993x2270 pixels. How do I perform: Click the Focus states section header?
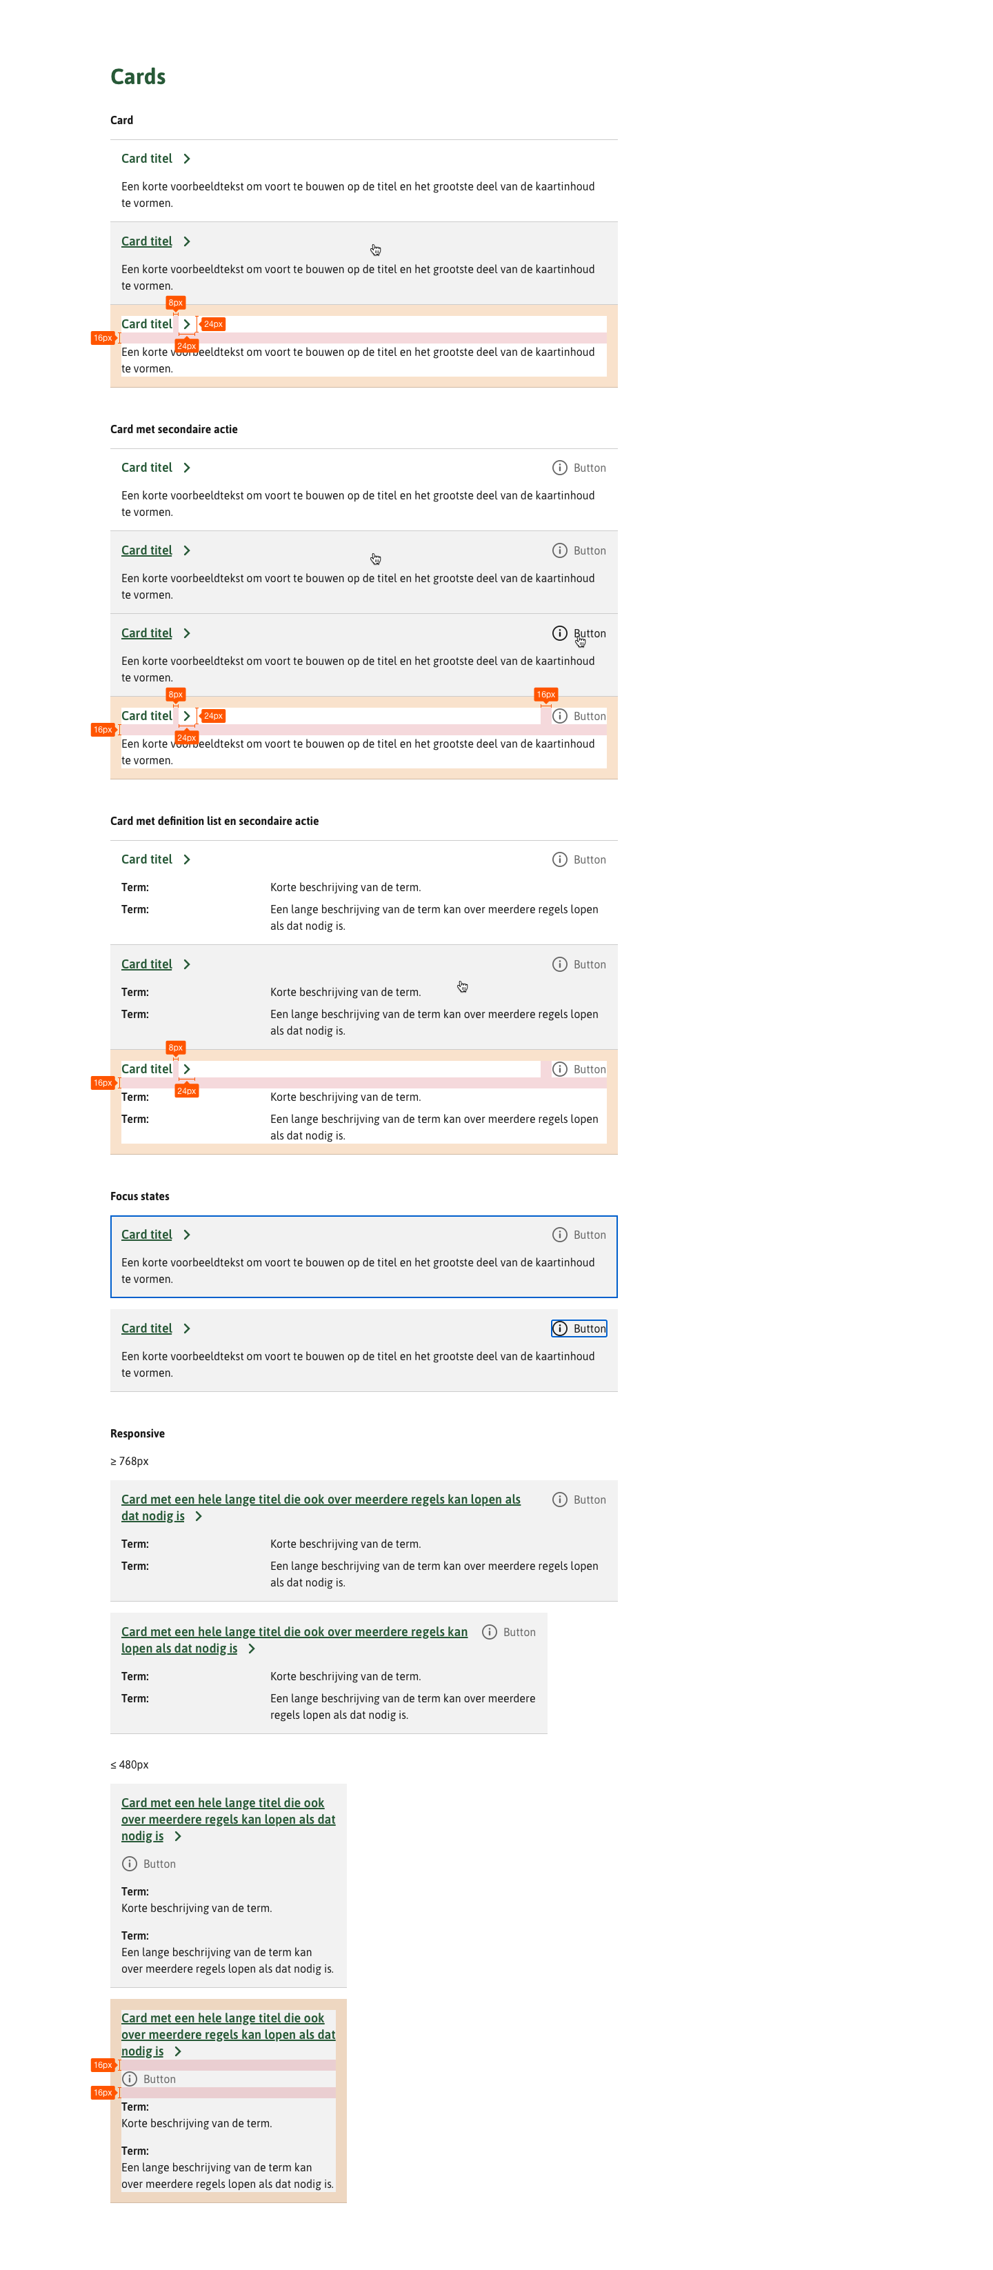coord(139,1196)
